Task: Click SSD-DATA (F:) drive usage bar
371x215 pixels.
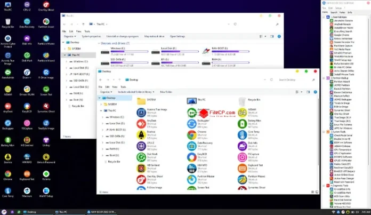Action: (x=129, y=62)
